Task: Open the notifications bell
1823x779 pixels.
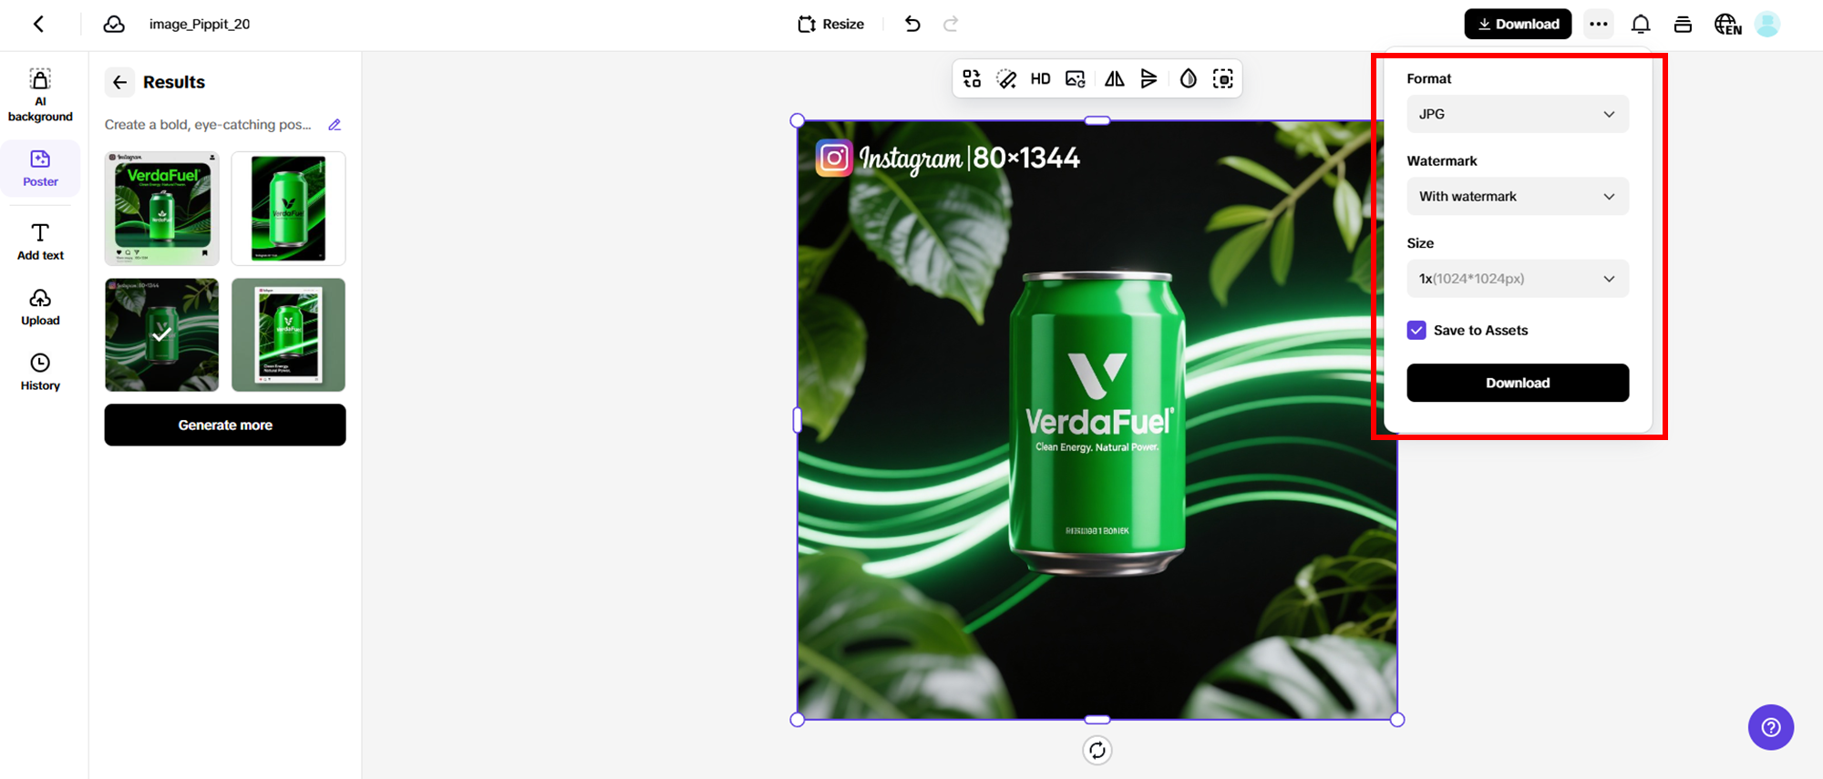Action: pos(1641,25)
